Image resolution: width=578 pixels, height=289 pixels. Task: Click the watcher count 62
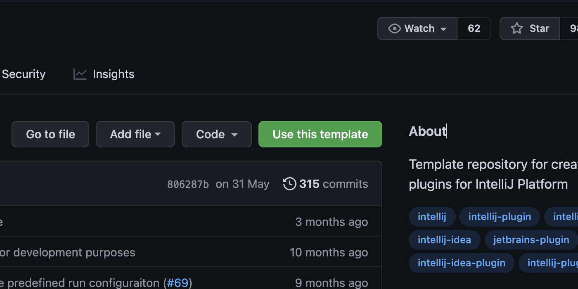point(474,28)
